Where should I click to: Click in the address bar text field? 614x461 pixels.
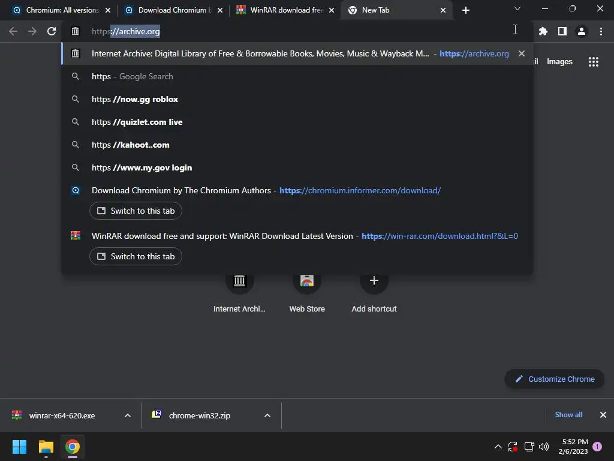coord(297,31)
